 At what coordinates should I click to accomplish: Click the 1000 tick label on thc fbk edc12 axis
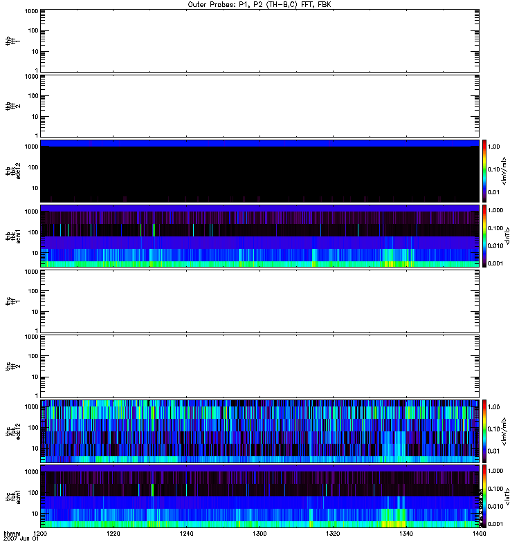tap(31, 406)
